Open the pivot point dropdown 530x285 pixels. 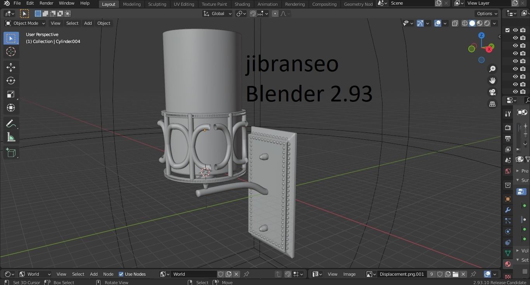tap(241, 14)
